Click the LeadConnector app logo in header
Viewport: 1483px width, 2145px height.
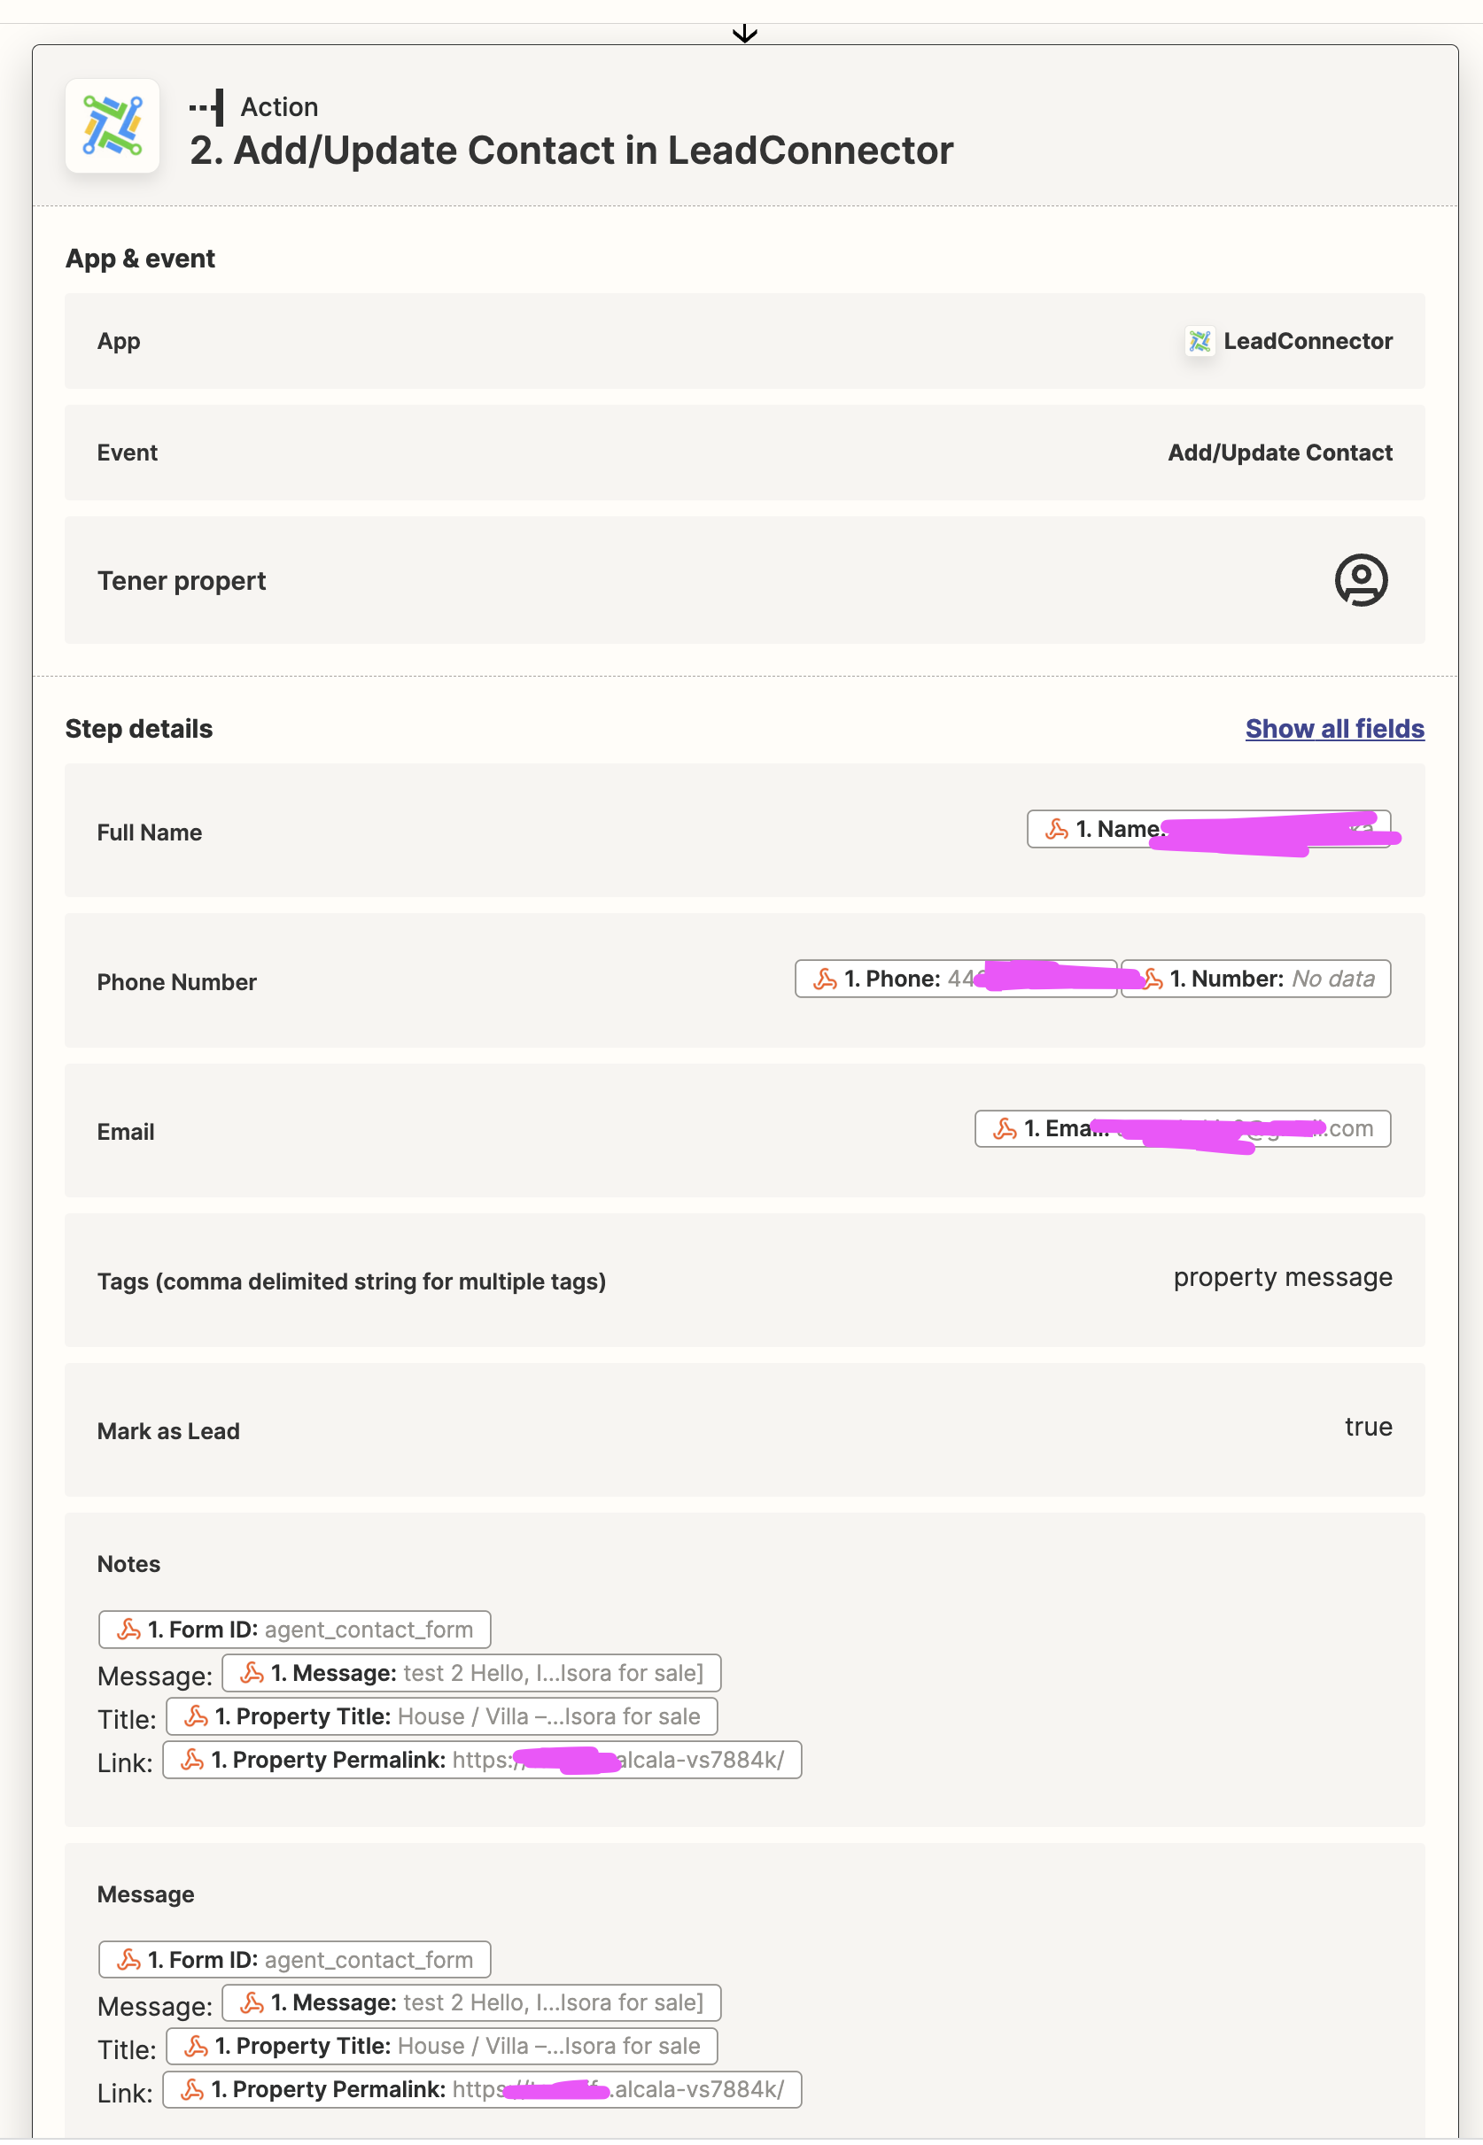click(113, 127)
